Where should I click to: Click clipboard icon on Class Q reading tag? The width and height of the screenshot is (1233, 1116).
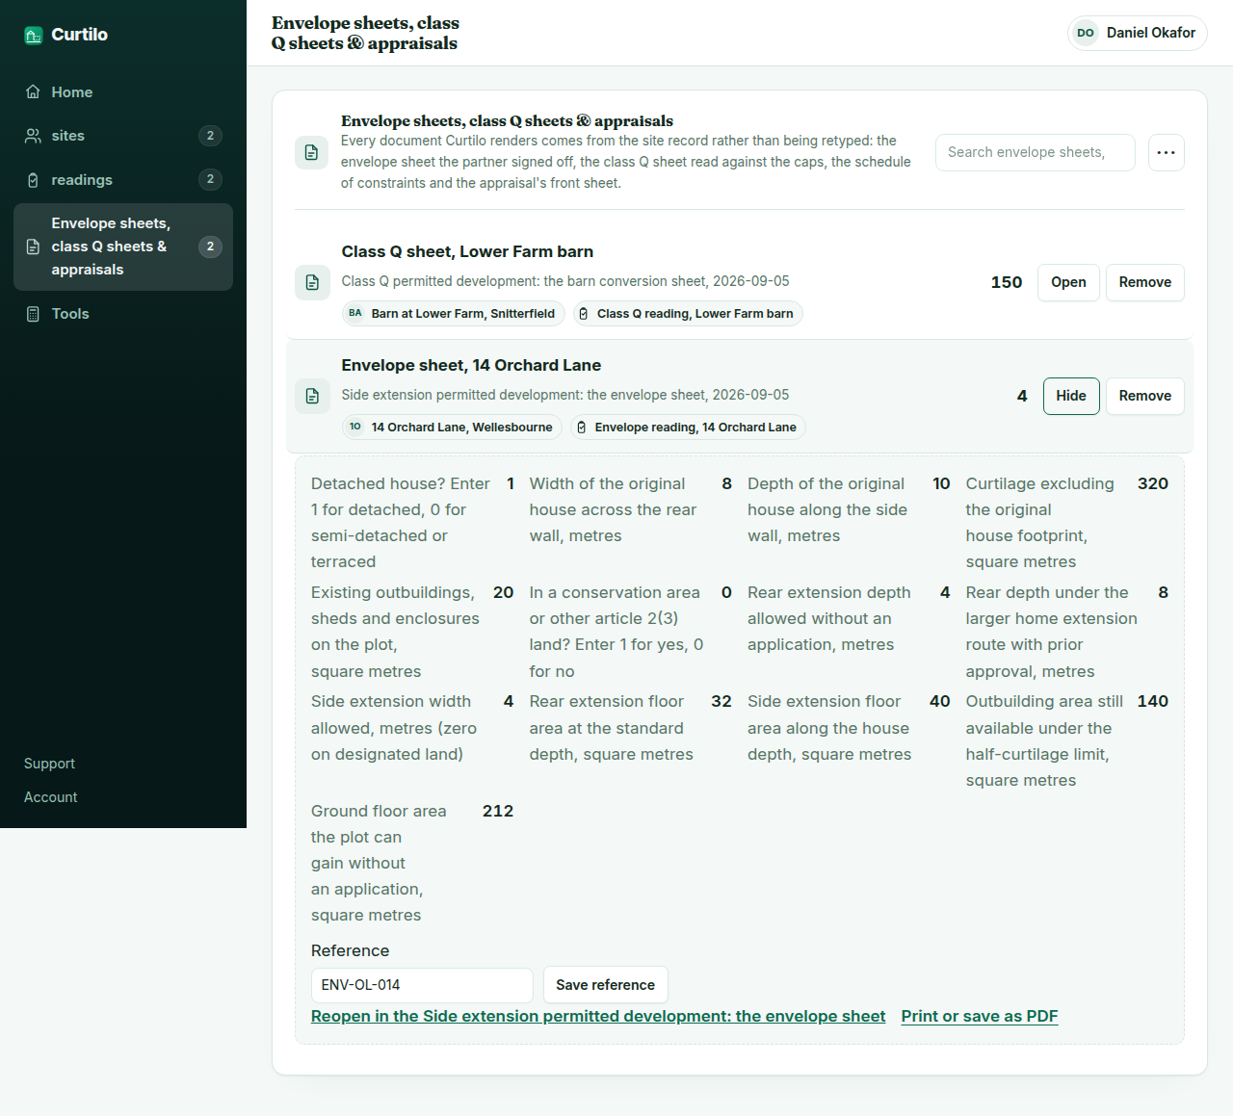pos(584,314)
